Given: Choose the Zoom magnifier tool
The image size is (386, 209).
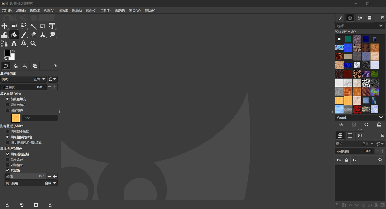Looking at the screenshot, I should (x=33, y=43).
